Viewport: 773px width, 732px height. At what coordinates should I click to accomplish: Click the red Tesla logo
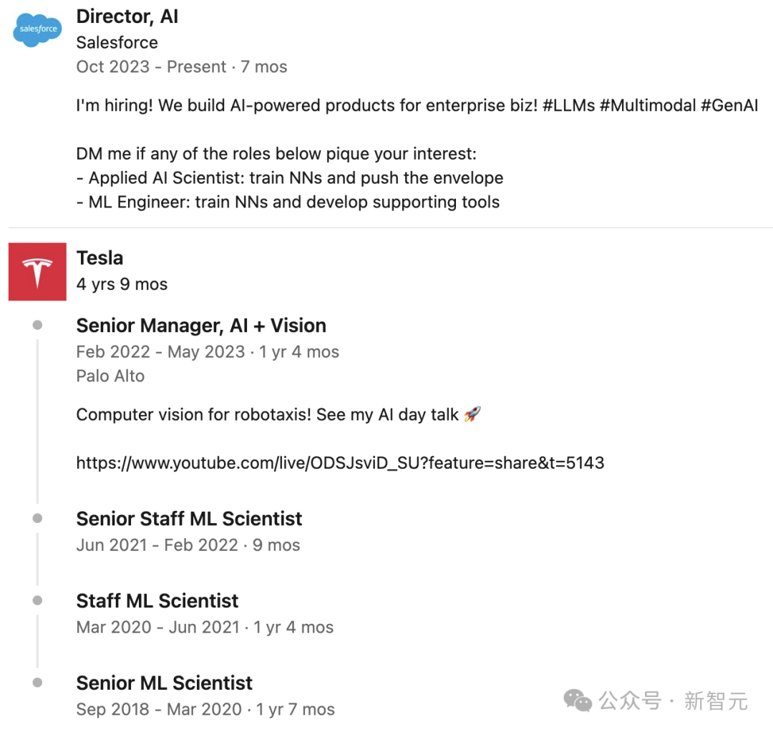tap(37, 272)
